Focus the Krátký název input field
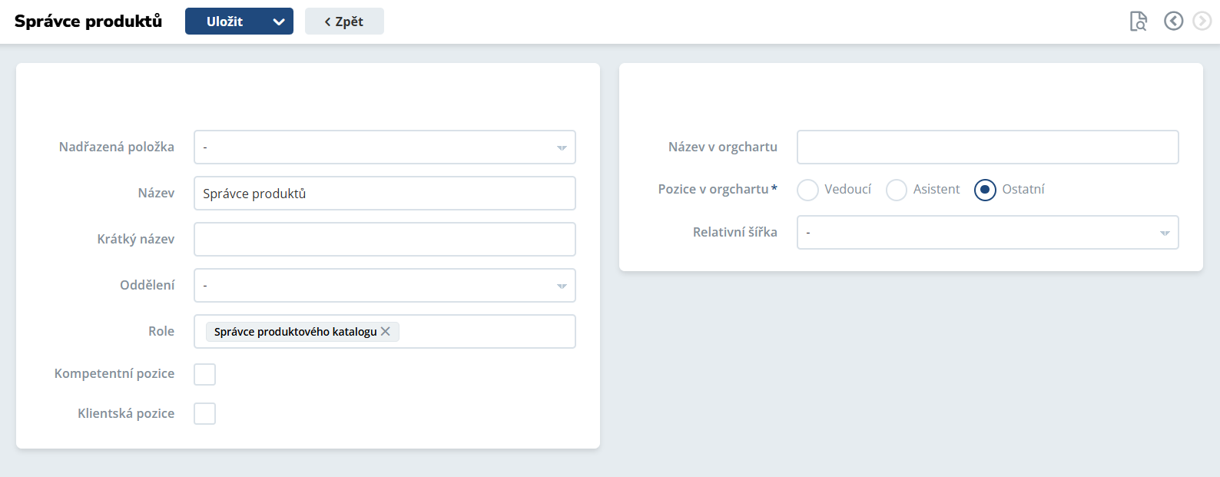 [384, 240]
